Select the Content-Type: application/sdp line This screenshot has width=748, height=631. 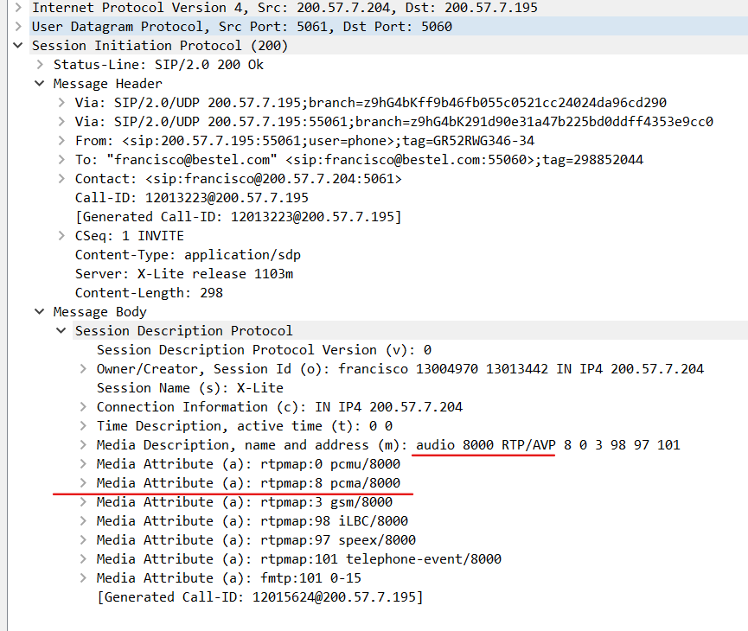188,255
